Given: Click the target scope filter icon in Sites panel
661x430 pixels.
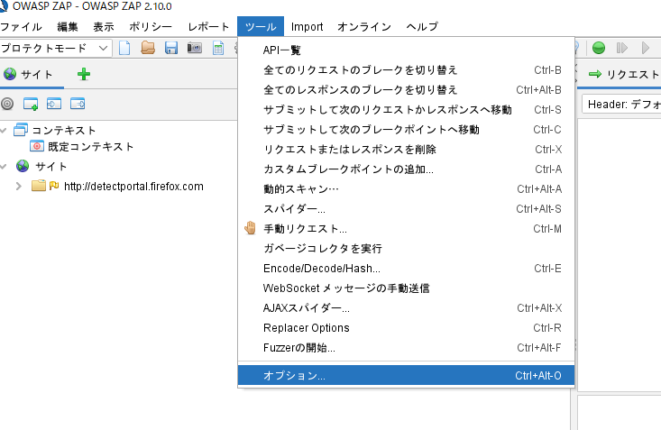Looking at the screenshot, I should pos(7,104).
